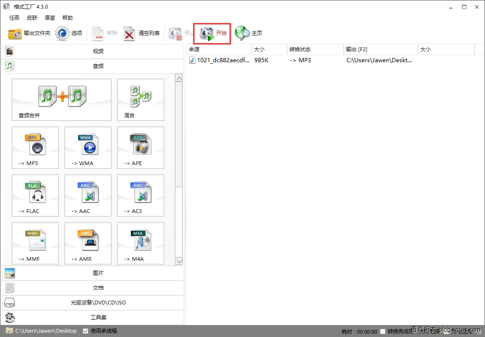Expand the 工具集 utilities category
Screen dimensions: 485x337
pos(93,317)
